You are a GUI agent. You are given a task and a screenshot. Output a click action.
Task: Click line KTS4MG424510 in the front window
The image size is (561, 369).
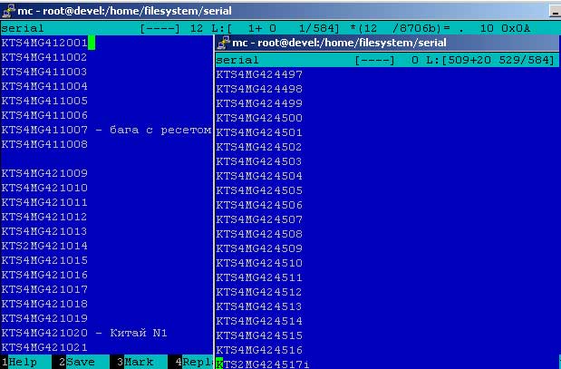click(x=259, y=263)
